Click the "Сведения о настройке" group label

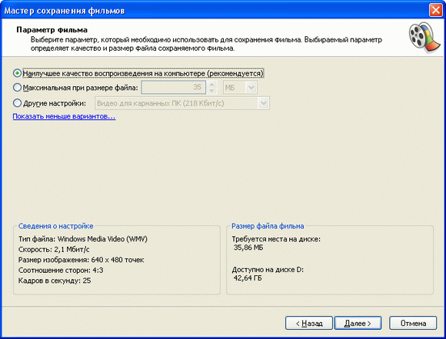point(55,226)
